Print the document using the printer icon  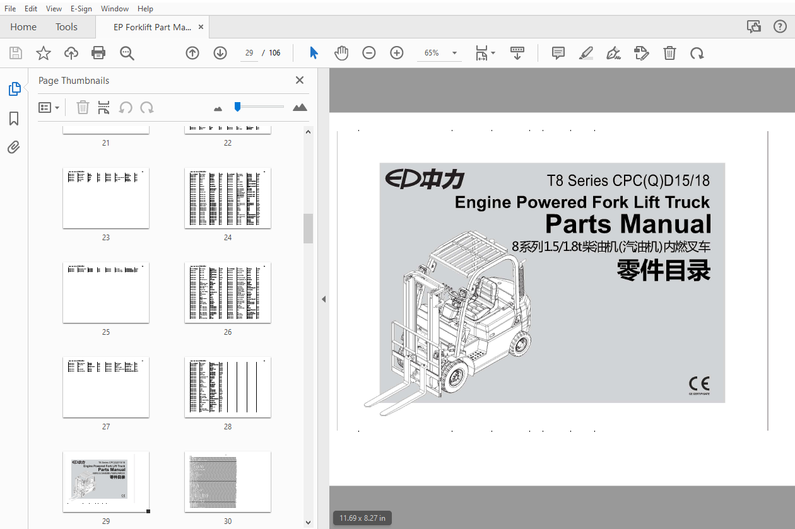pyautogui.click(x=98, y=53)
